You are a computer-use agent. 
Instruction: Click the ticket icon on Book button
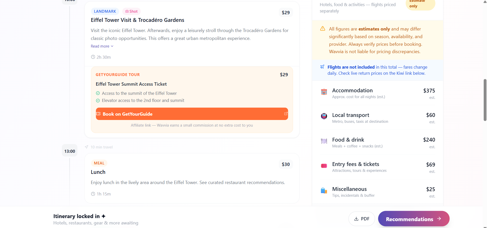pos(98,114)
